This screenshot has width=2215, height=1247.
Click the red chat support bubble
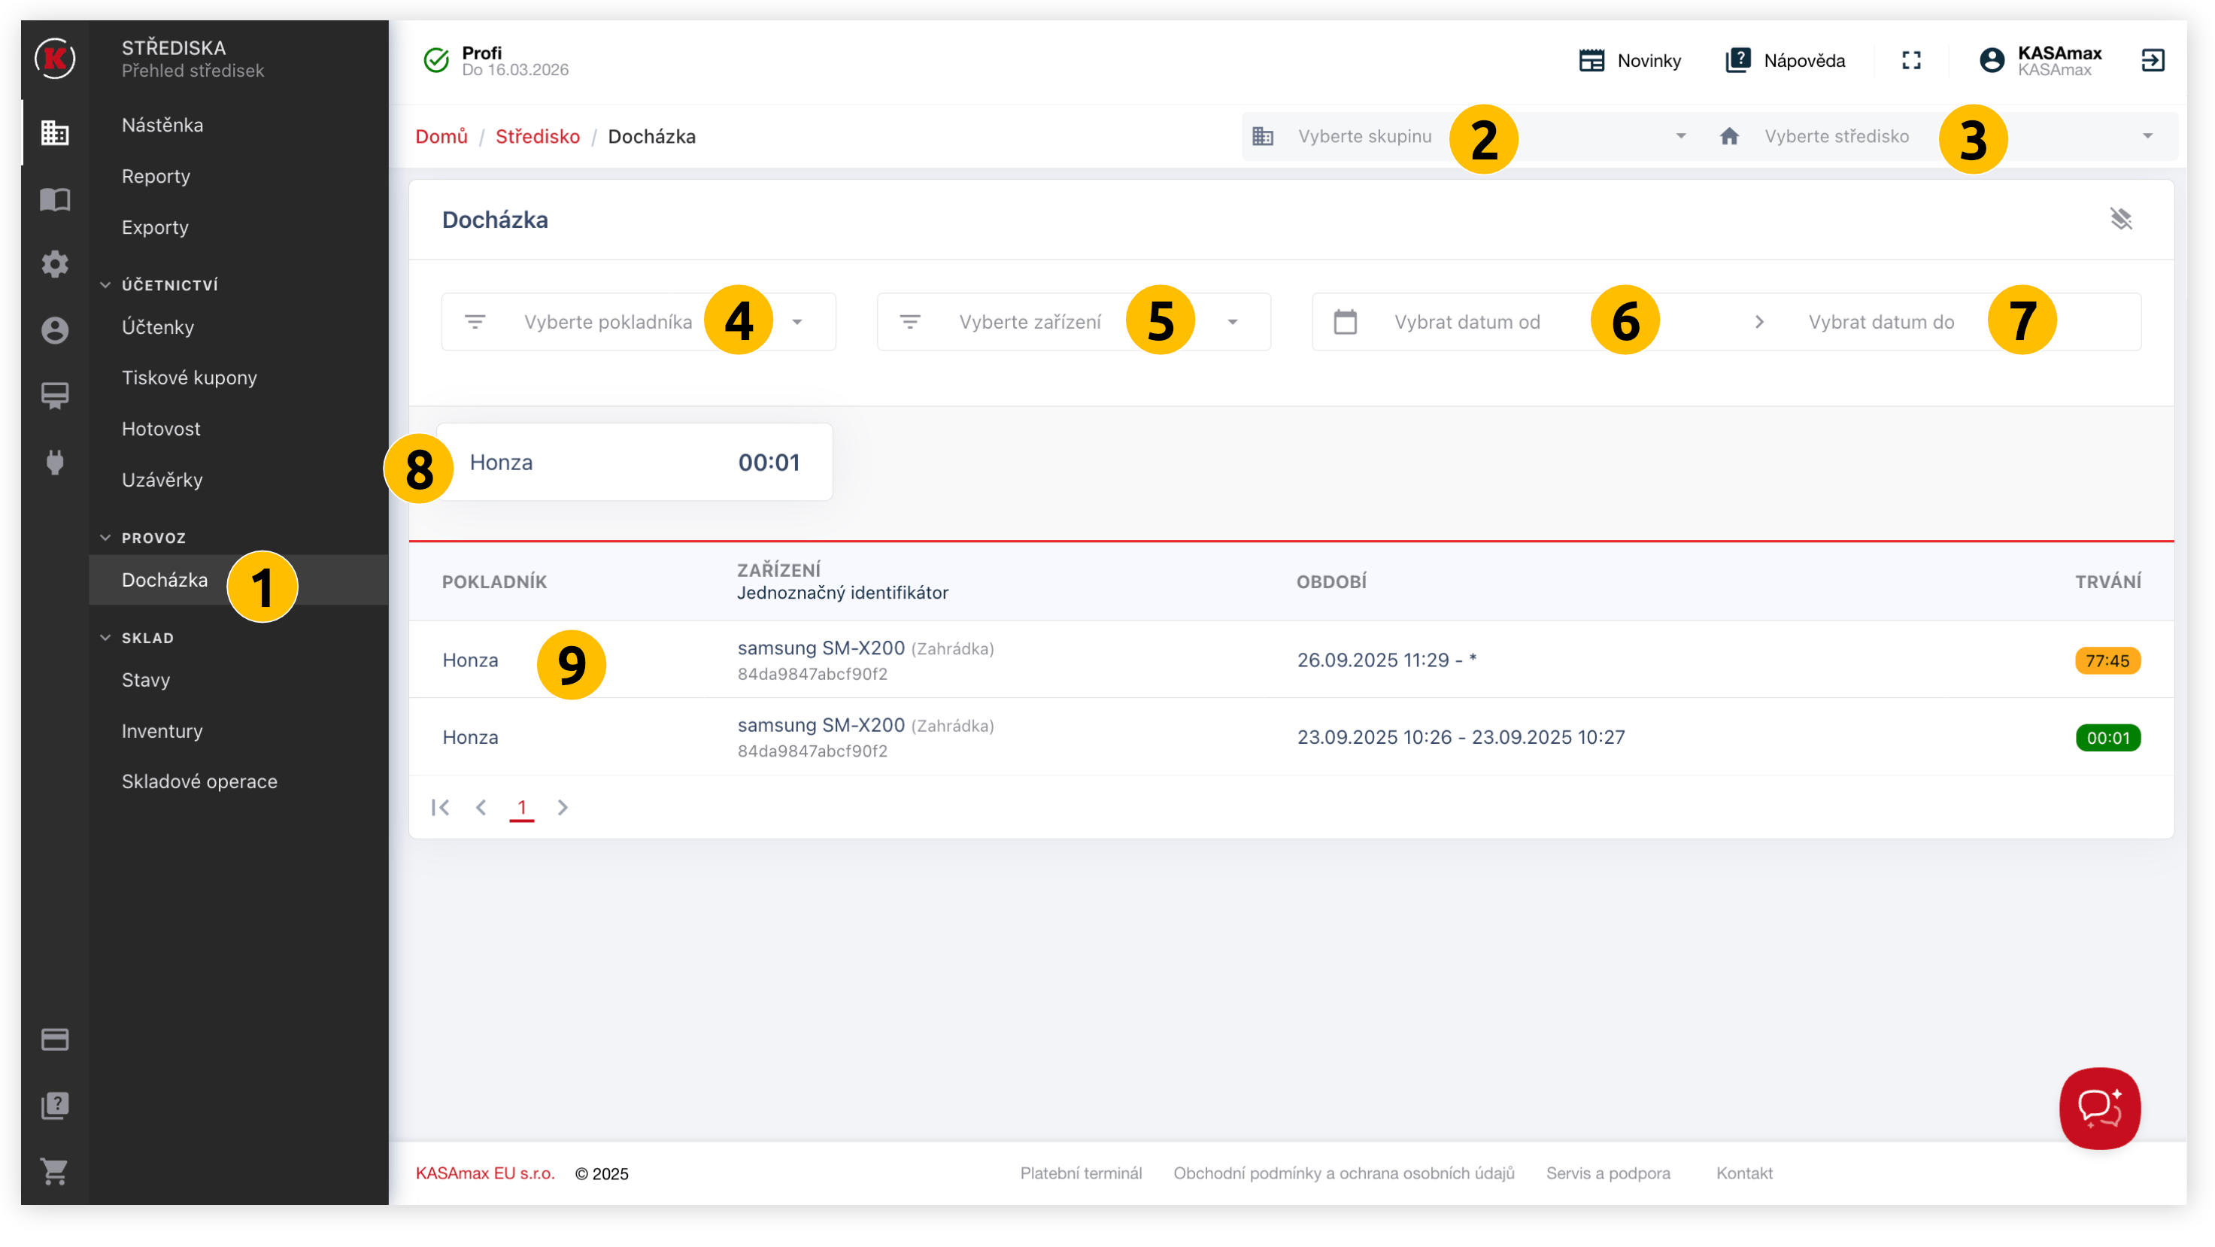[2099, 1108]
